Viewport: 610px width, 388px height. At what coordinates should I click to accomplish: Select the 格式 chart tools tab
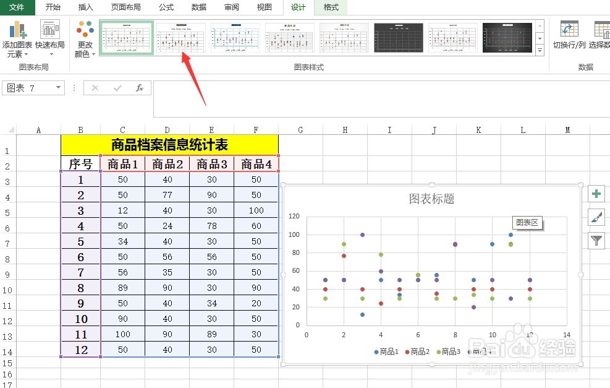331,7
